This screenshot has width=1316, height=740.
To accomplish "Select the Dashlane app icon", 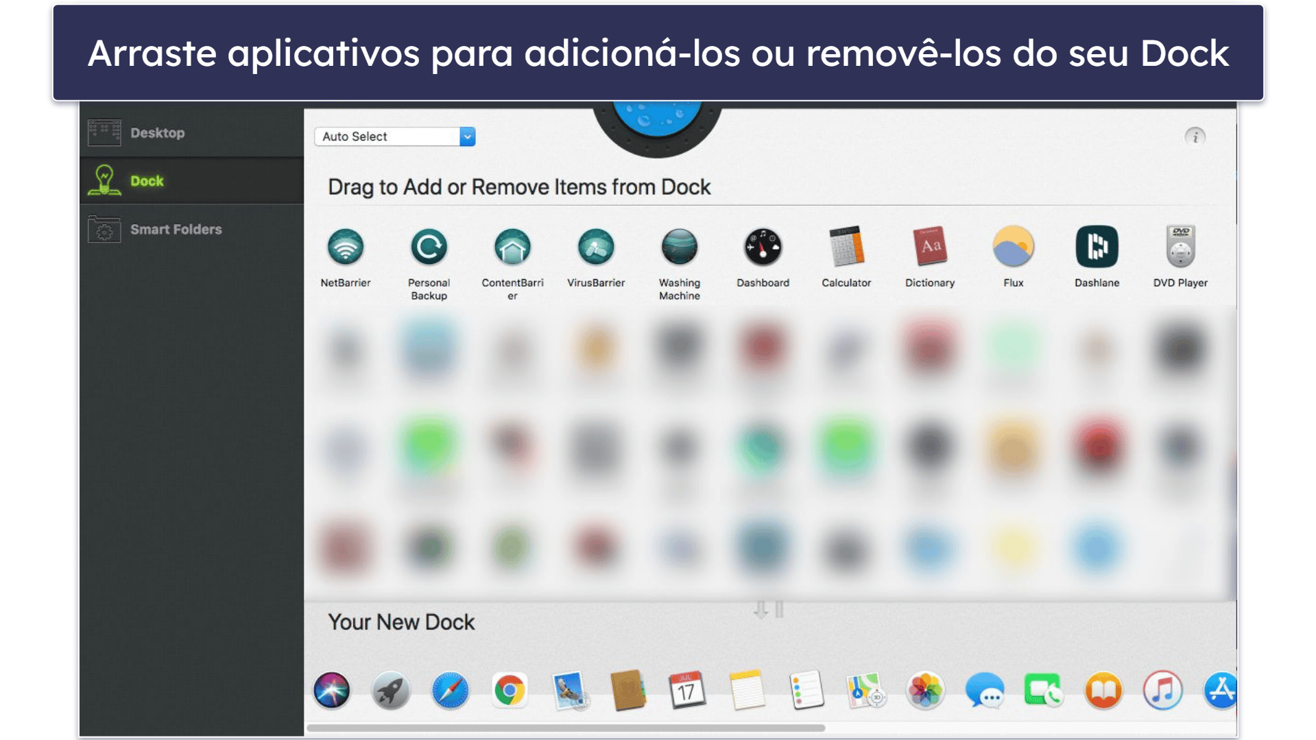I will point(1097,247).
